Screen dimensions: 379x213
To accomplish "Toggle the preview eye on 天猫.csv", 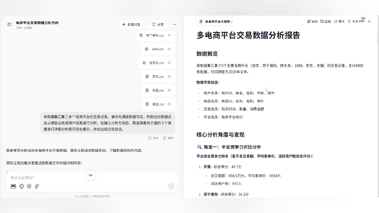I will 169,90.
